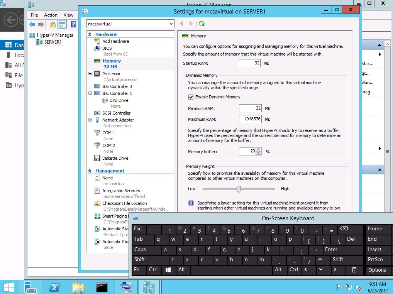Expand the Processor tree node

coord(90,74)
